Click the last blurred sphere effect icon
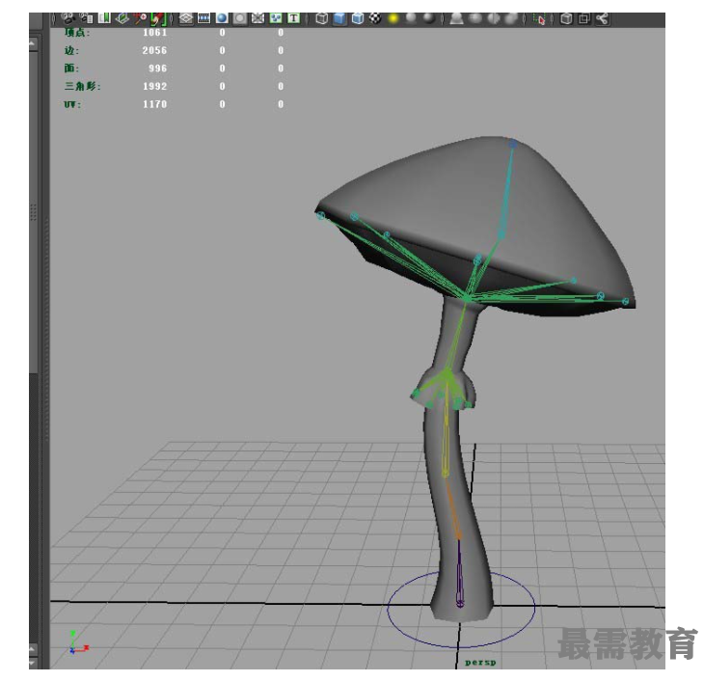The image size is (704, 682). point(511,18)
